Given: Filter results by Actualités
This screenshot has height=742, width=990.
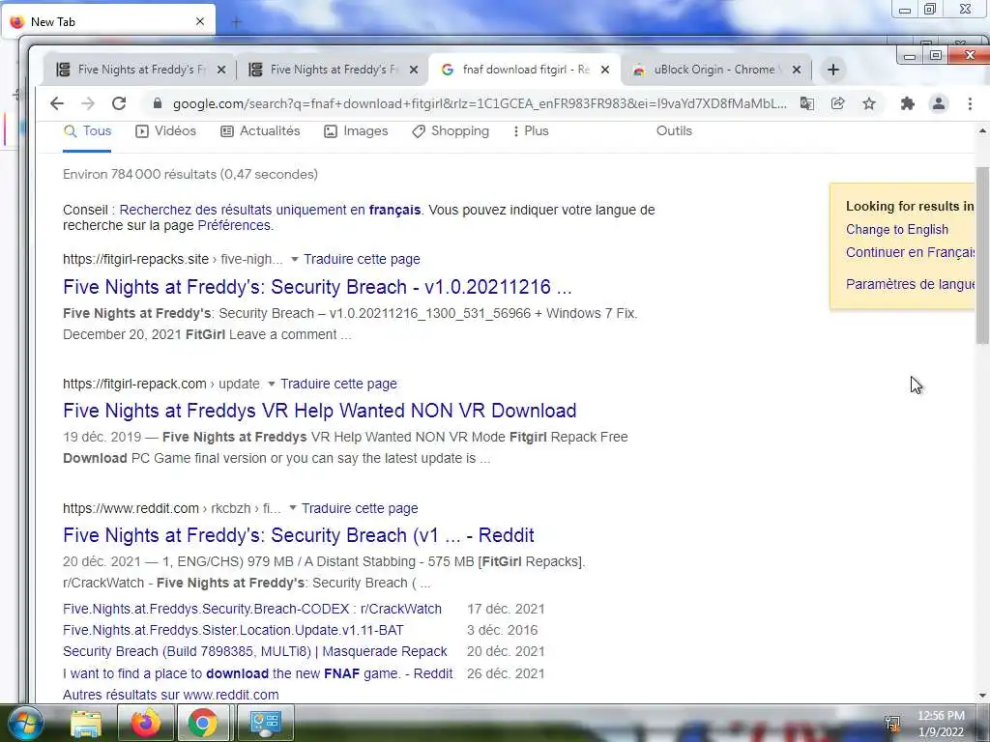Looking at the screenshot, I should 260,131.
